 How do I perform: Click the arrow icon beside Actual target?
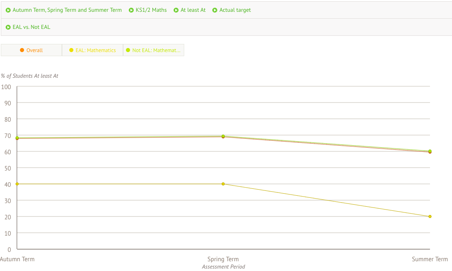(215, 10)
